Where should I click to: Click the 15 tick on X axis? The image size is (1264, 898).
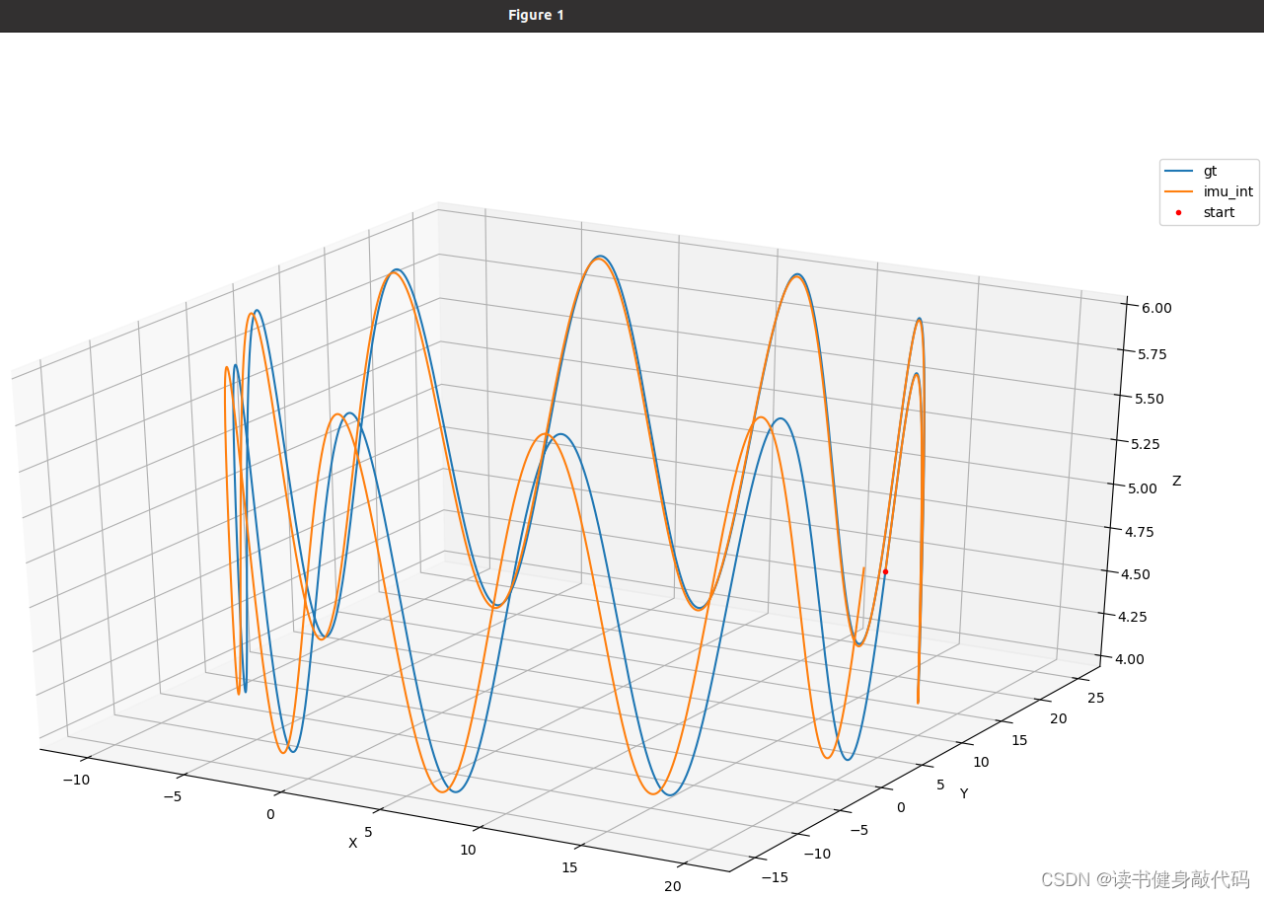coord(569,867)
